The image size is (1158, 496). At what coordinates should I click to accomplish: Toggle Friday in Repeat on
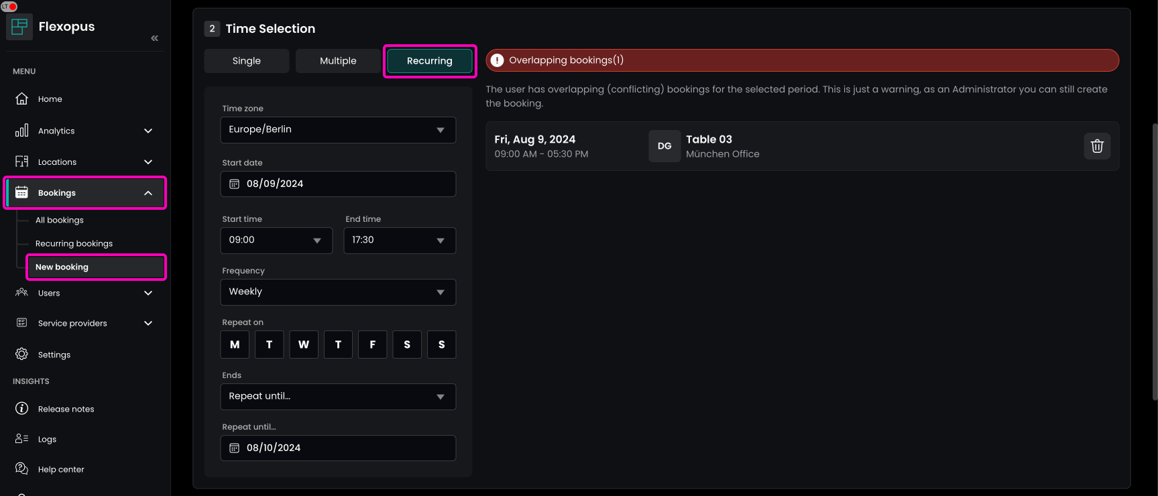click(x=372, y=345)
